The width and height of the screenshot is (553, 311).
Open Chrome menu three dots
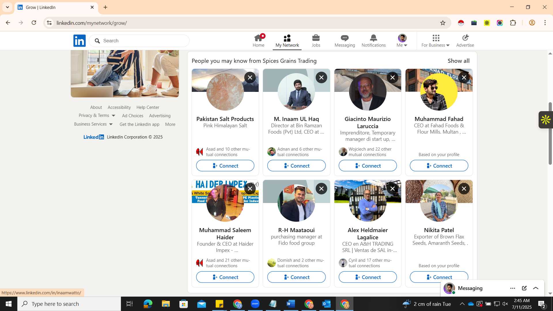[545, 23]
